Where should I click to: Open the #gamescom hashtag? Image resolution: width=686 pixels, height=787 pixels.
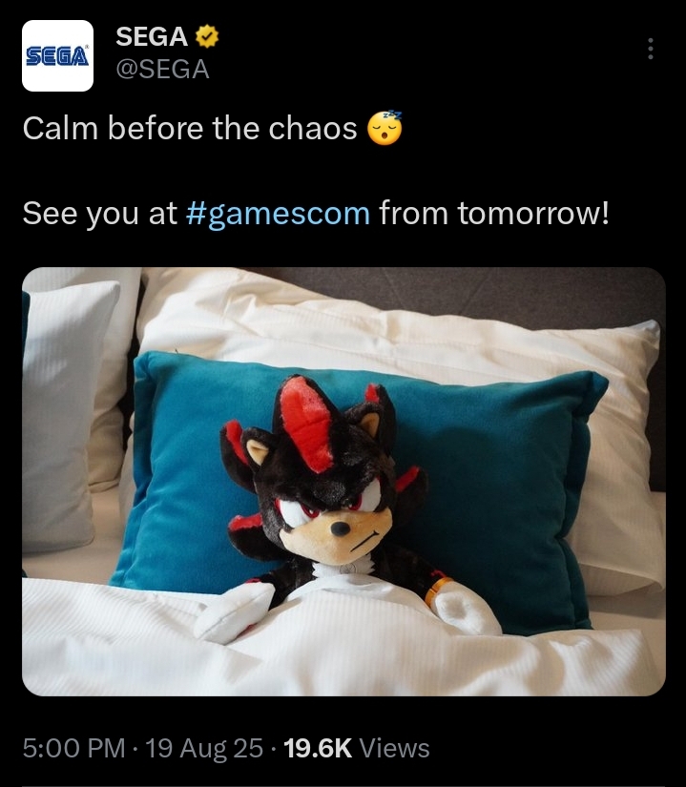[278, 214]
